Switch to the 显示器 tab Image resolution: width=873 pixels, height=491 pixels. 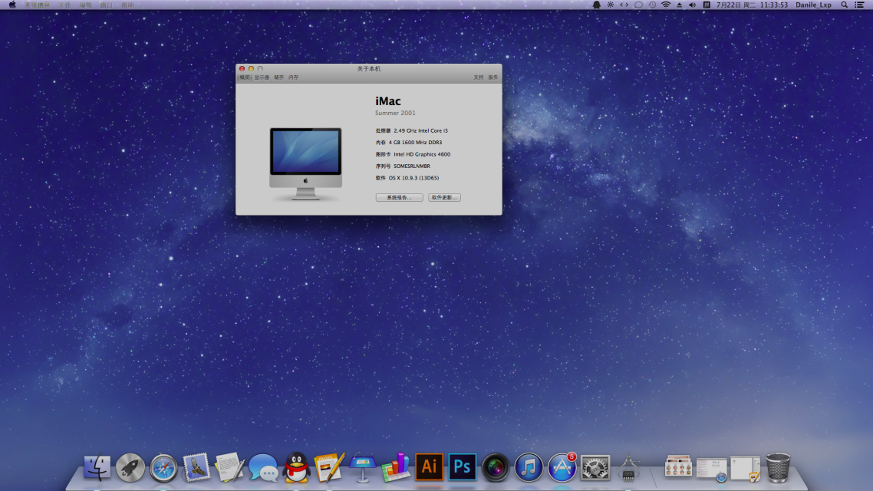(262, 77)
